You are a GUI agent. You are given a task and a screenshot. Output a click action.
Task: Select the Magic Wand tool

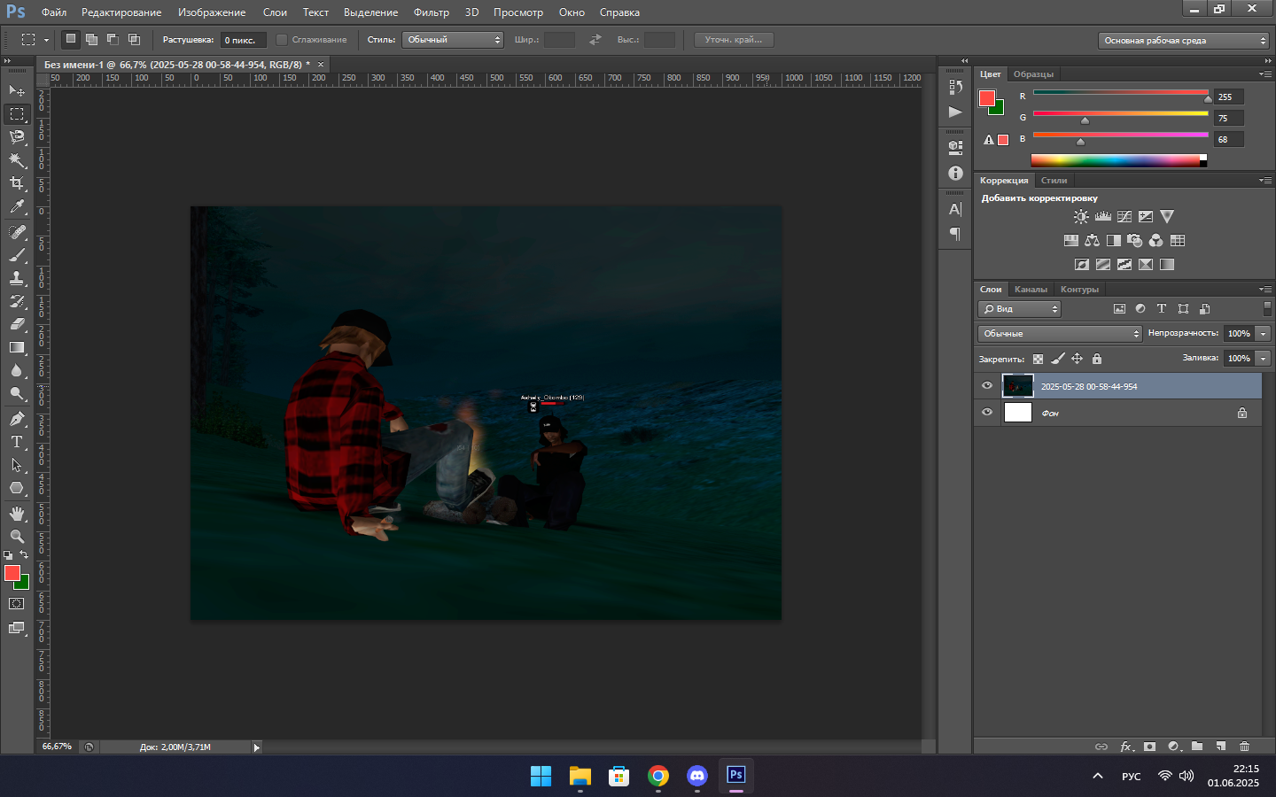point(17,160)
